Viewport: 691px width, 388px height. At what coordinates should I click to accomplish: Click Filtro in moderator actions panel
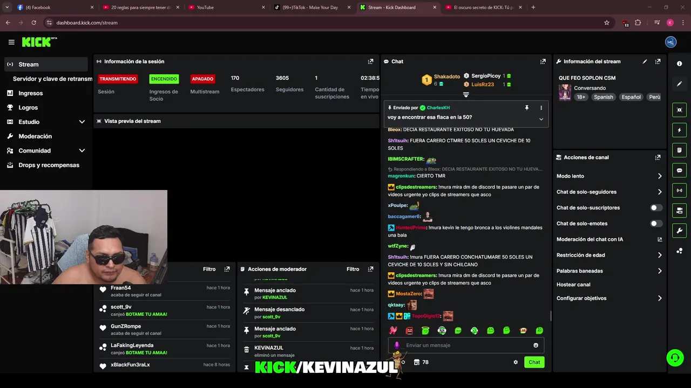[353, 269]
